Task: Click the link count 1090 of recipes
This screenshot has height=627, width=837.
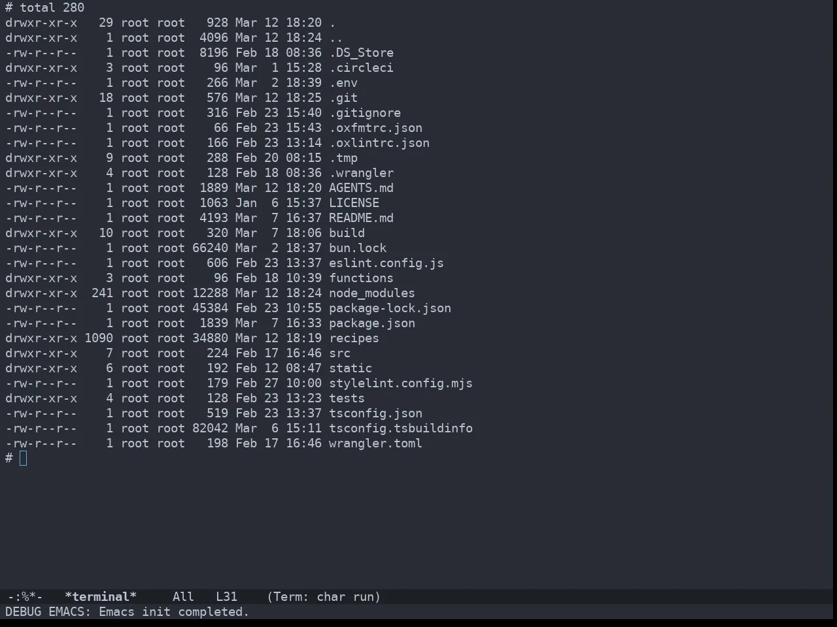Action: [x=99, y=338]
